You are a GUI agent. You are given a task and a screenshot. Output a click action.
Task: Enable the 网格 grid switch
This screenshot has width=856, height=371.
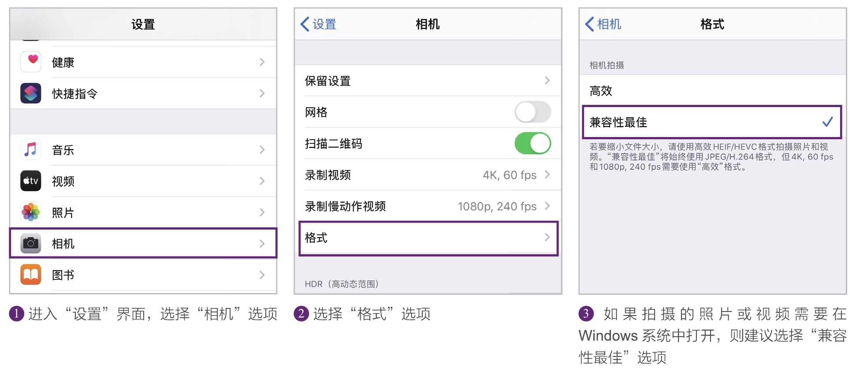point(532,112)
